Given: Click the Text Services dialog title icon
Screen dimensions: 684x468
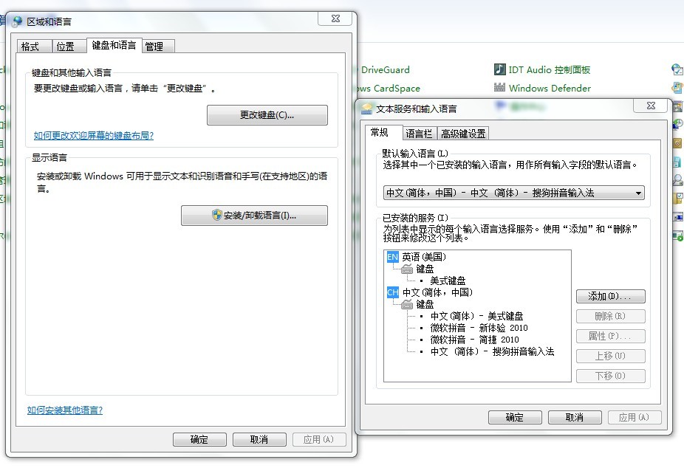Looking at the screenshot, I should [x=367, y=109].
